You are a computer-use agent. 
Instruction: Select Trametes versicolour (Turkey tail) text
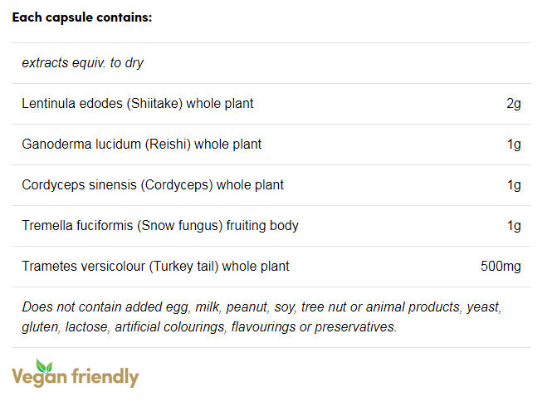pyautogui.click(x=156, y=267)
